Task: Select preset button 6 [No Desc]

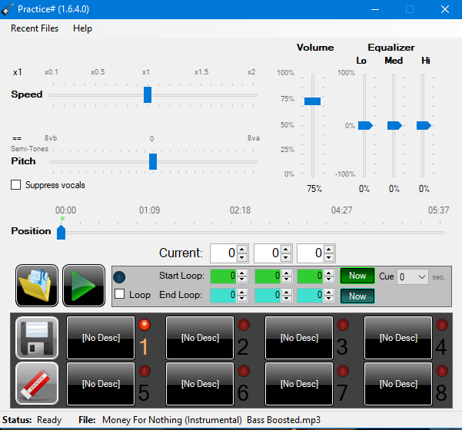Action: 200,384
